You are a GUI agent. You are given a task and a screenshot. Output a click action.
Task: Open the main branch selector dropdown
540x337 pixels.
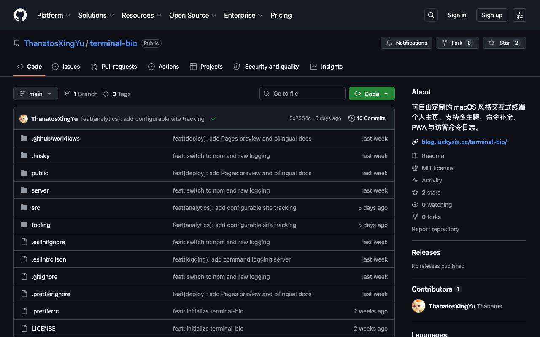tap(35, 94)
